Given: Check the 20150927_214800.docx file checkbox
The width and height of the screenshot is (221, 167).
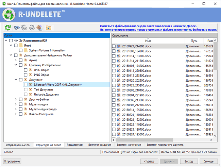Looking at the screenshot, I should coord(114,46).
